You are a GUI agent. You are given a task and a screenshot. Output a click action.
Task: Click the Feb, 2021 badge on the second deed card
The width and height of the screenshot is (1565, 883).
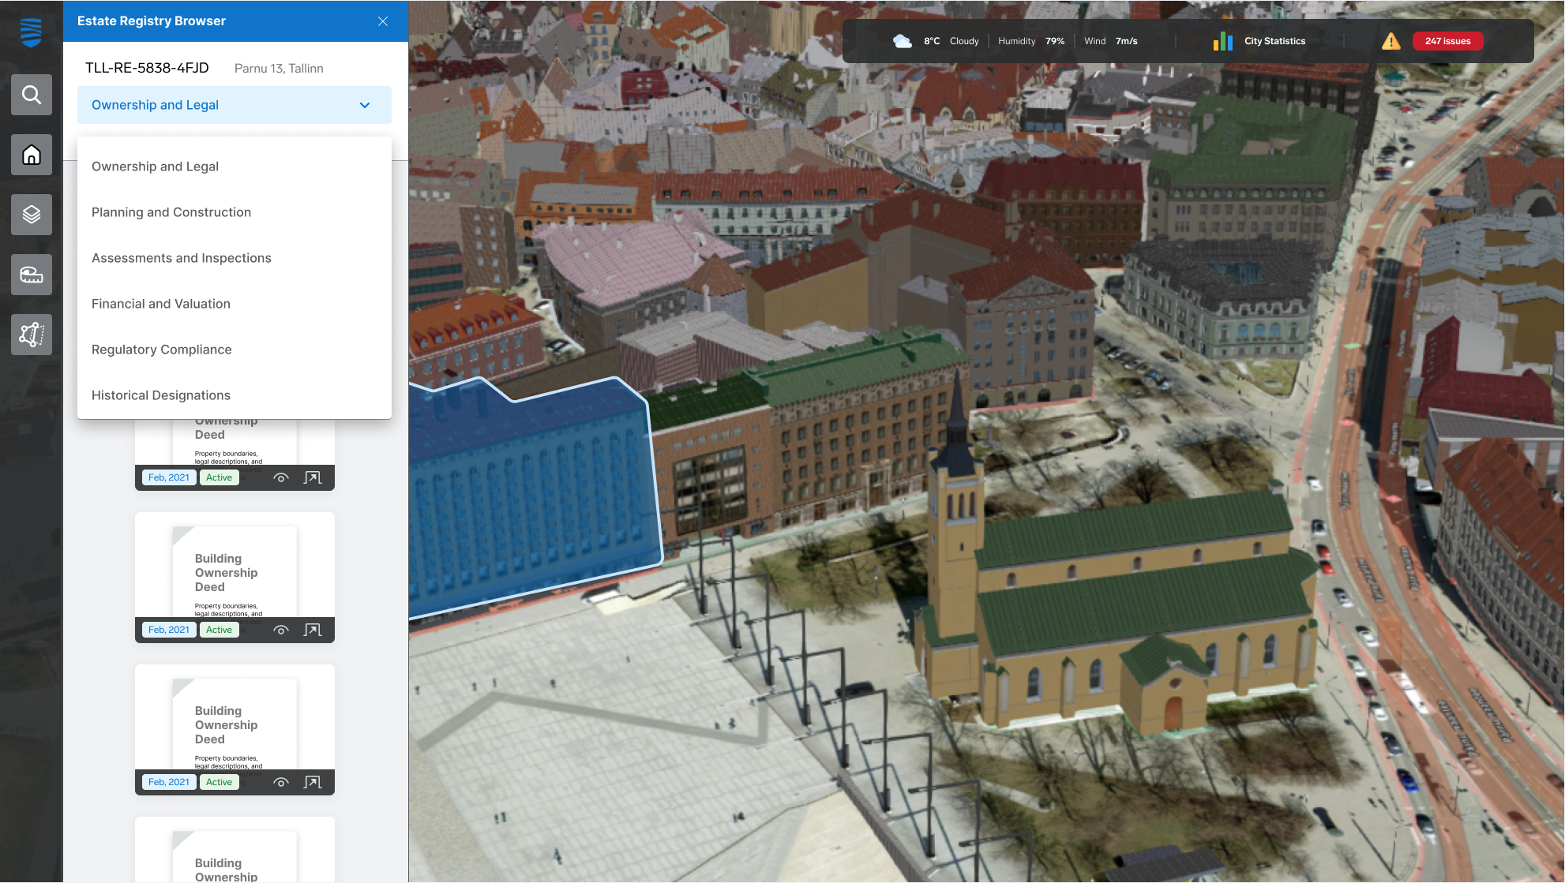point(169,630)
